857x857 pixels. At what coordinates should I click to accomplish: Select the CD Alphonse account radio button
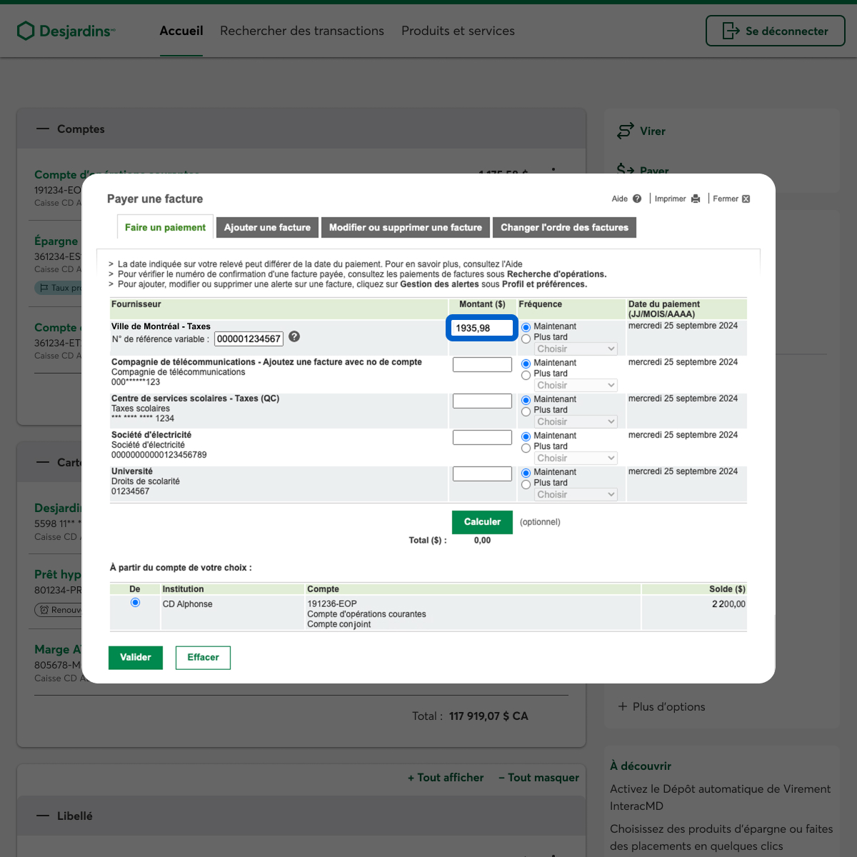tap(135, 603)
